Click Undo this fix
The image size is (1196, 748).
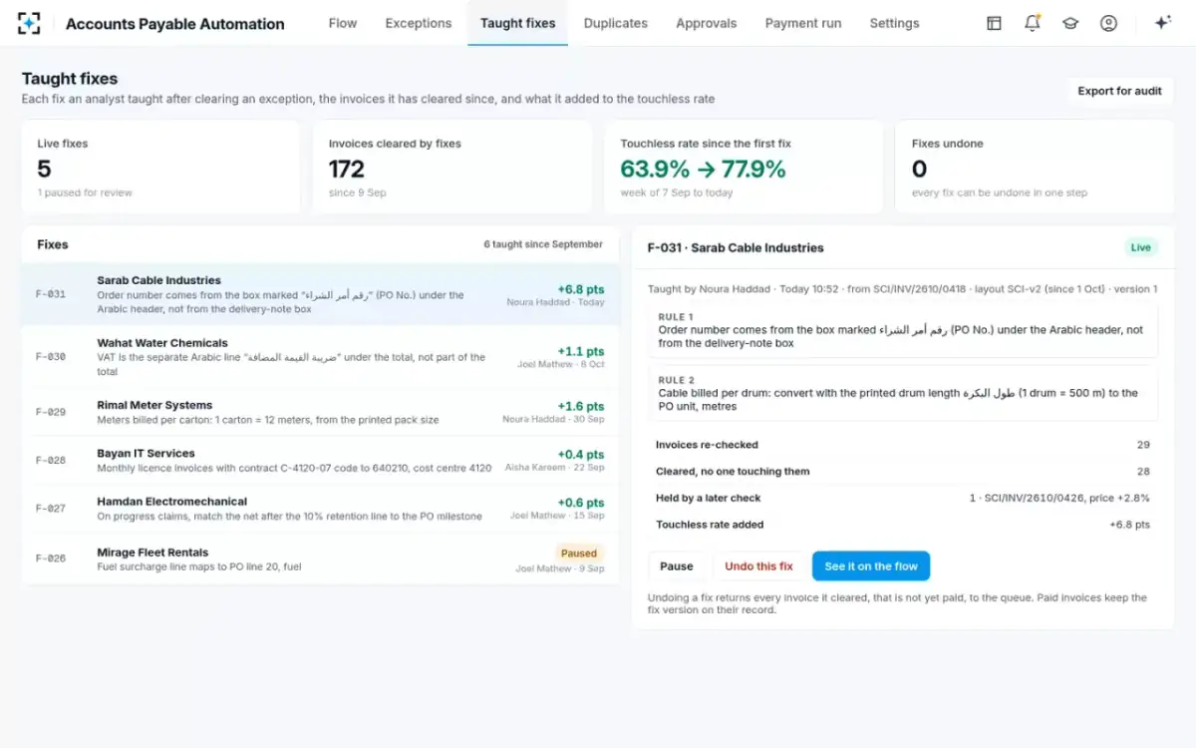(x=758, y=566)
